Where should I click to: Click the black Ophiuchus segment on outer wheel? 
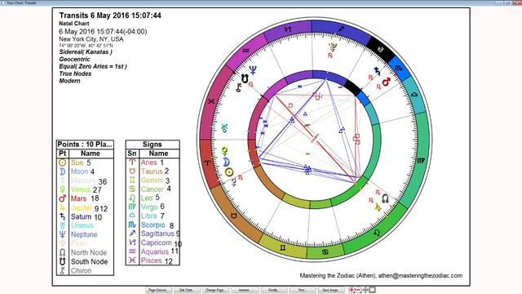coord(381,49)
